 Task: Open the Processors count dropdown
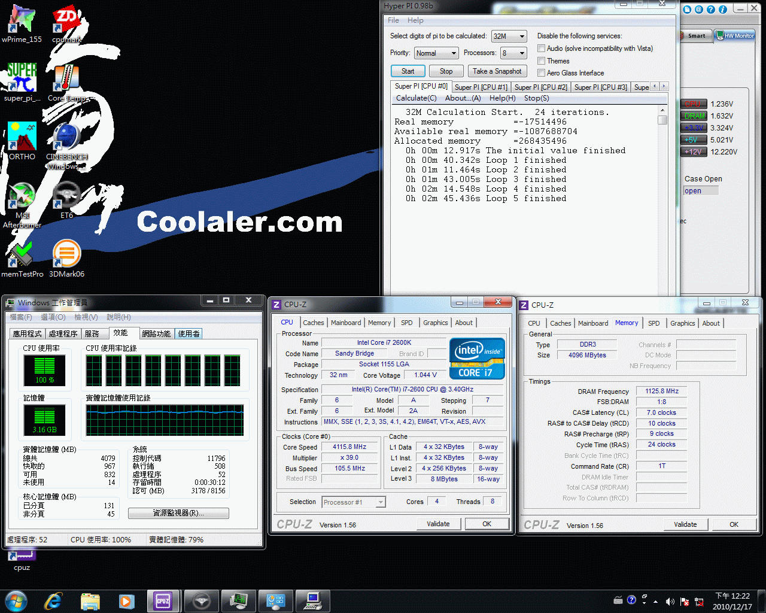(x=513, y=53)
